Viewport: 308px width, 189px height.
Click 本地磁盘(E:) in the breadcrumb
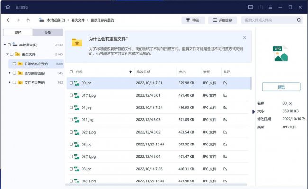pos(56,20)
